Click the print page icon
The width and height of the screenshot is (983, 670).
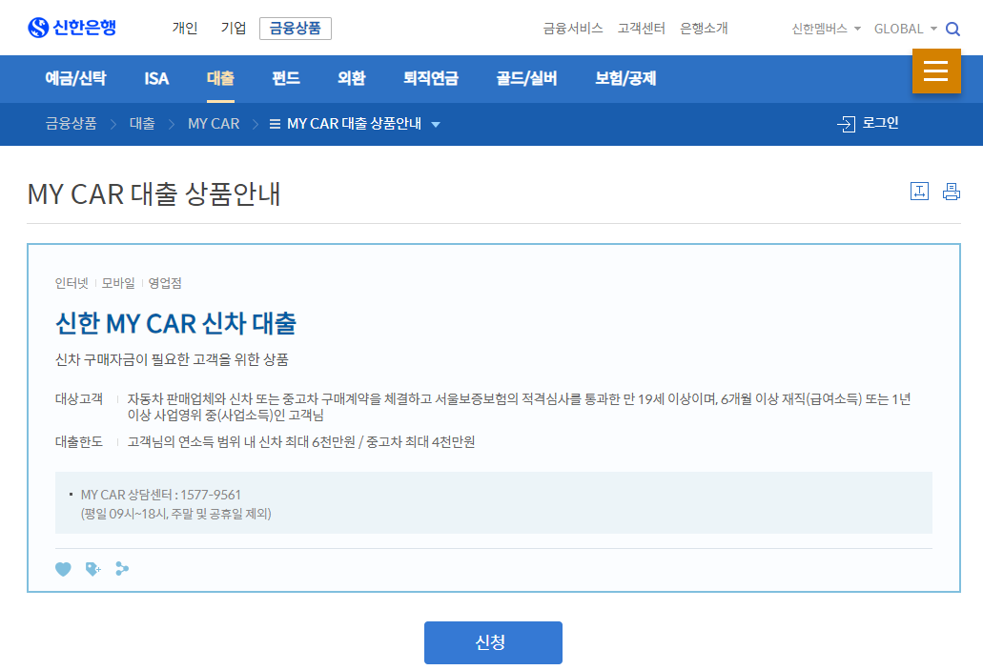point(951,192)
